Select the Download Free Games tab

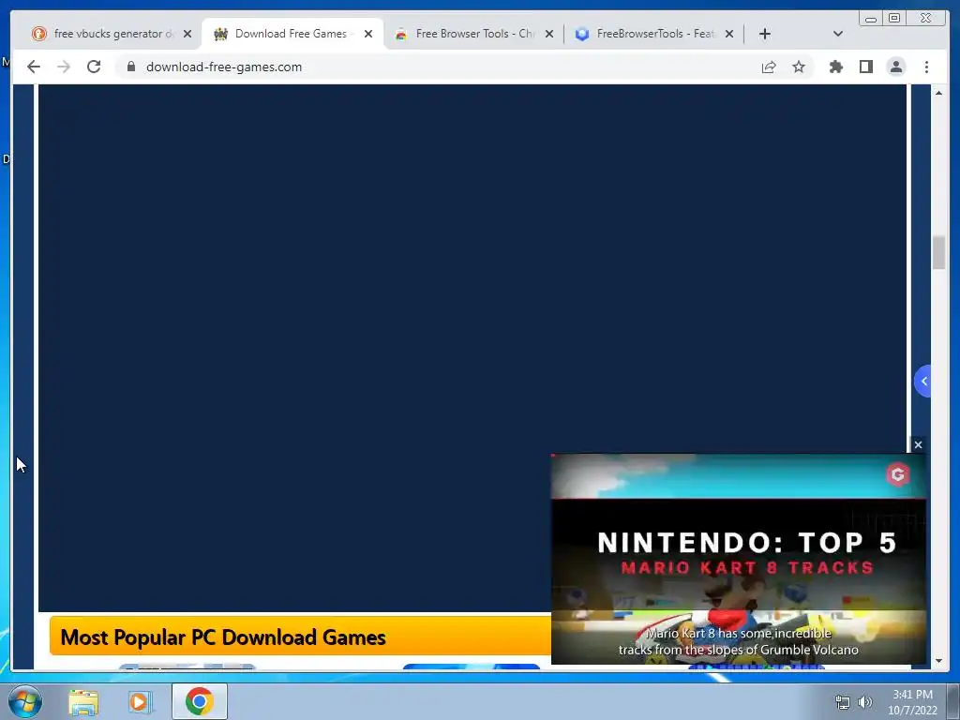coord(291,34)
